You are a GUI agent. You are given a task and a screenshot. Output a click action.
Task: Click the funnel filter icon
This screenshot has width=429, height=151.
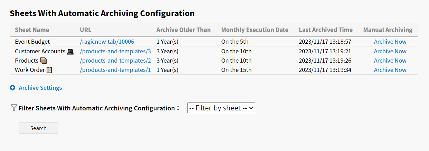(x=14, y=108)
